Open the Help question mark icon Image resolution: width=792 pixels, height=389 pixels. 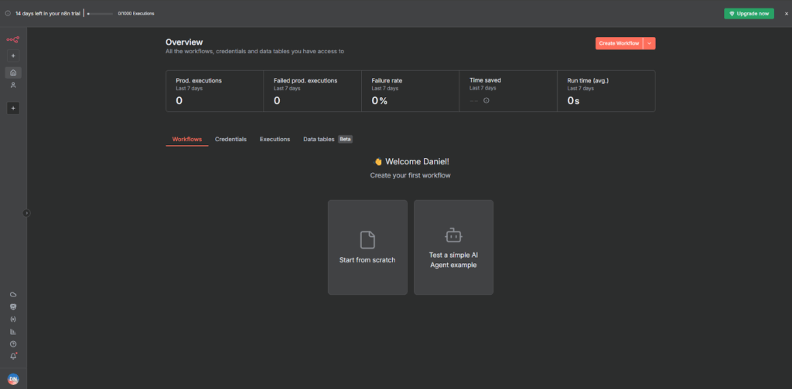pyautogui.click(x=13, y=343)
